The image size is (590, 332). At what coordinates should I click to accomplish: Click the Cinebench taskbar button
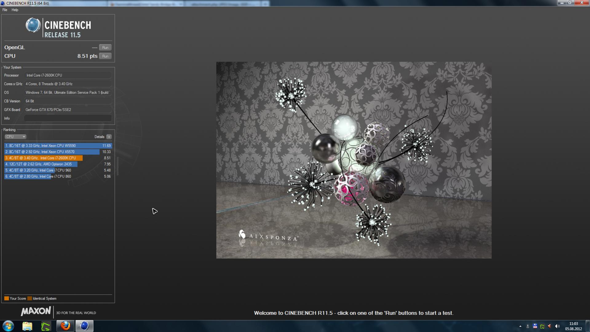[x=84, y=326]
